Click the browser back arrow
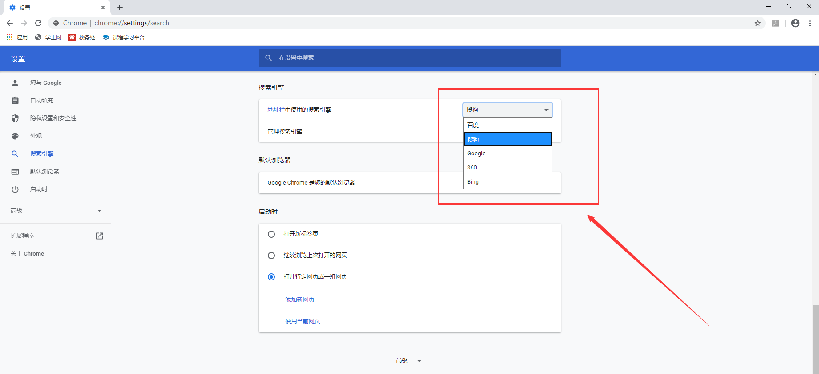Image resolution: width=819 pixels, height=374 pixels. (x=10, y=23)
